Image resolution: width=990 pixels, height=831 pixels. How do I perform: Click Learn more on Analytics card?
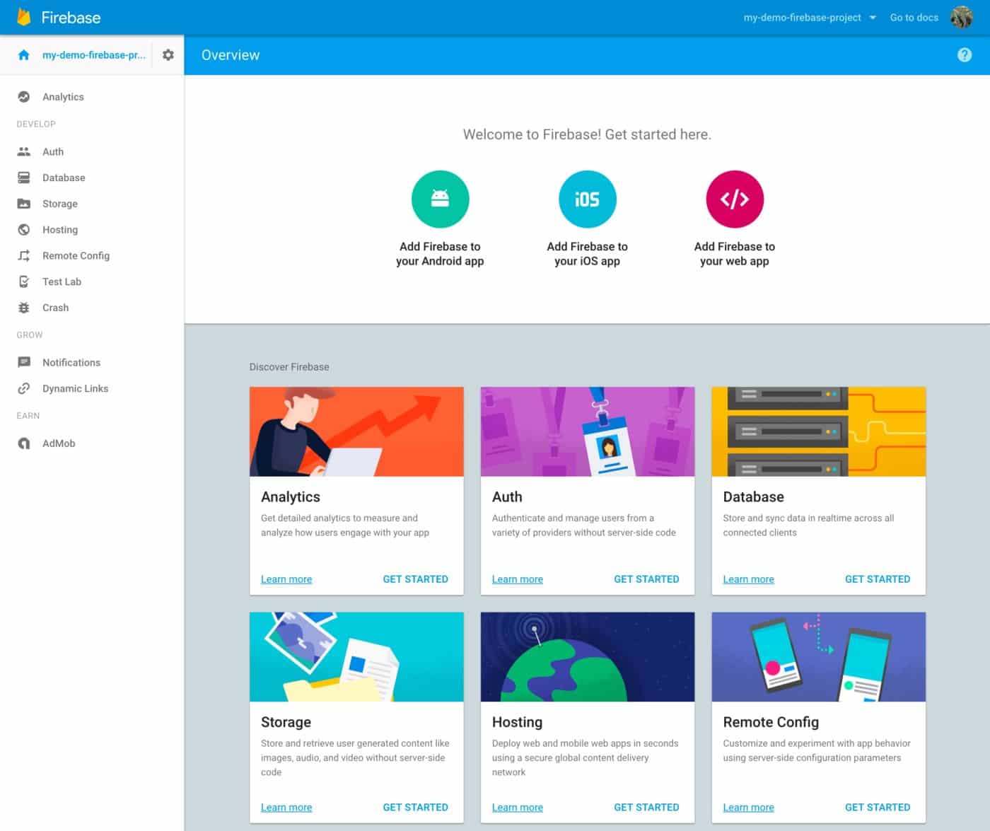tap(286, 579)
